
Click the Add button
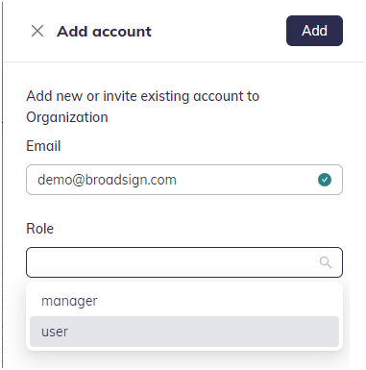[x=314, y=31]
